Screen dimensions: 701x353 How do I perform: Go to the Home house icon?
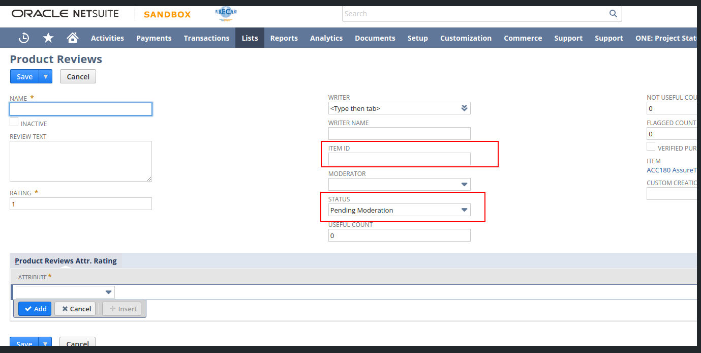[73, 38]
